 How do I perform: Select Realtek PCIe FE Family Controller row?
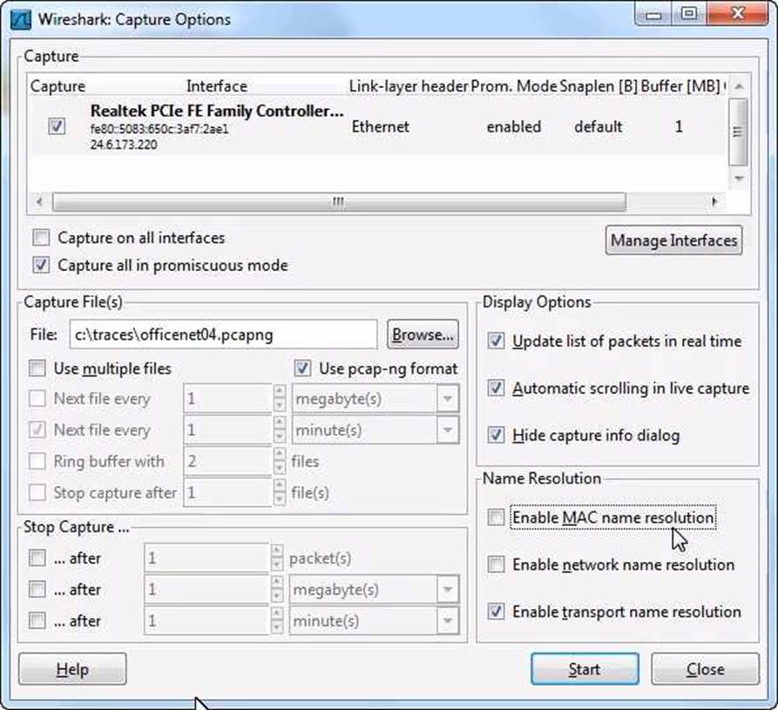tap(377, 127)
